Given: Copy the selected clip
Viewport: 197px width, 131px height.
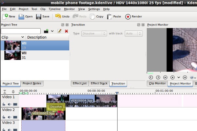Looking at the screenshot, I should point(97,17).
